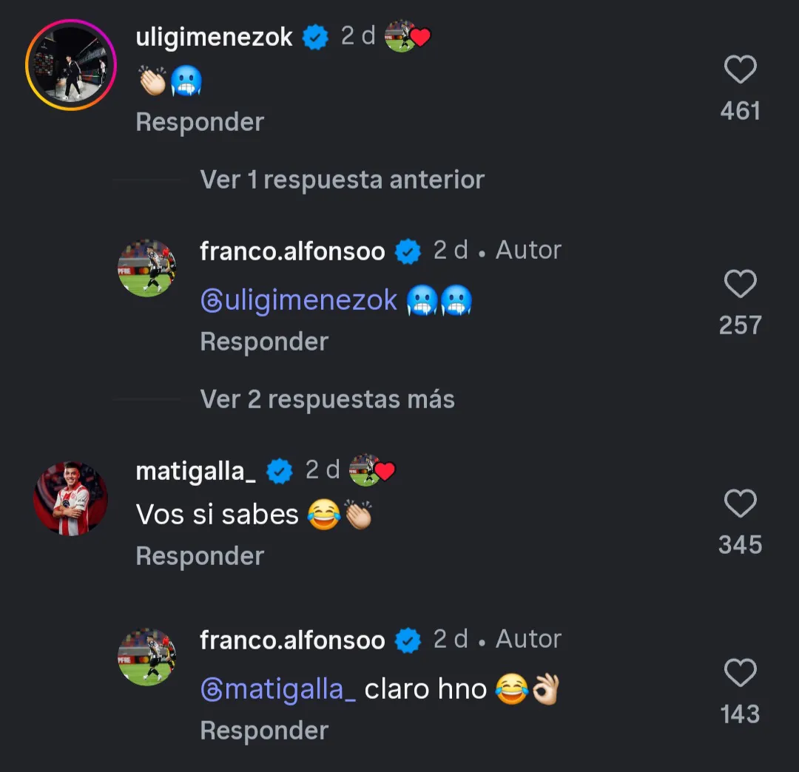Open franco.alfonsoo's avatar on first reply
The height and width of the screenshot is (772, 799).
pyautogui.click(x=147, y=268)
